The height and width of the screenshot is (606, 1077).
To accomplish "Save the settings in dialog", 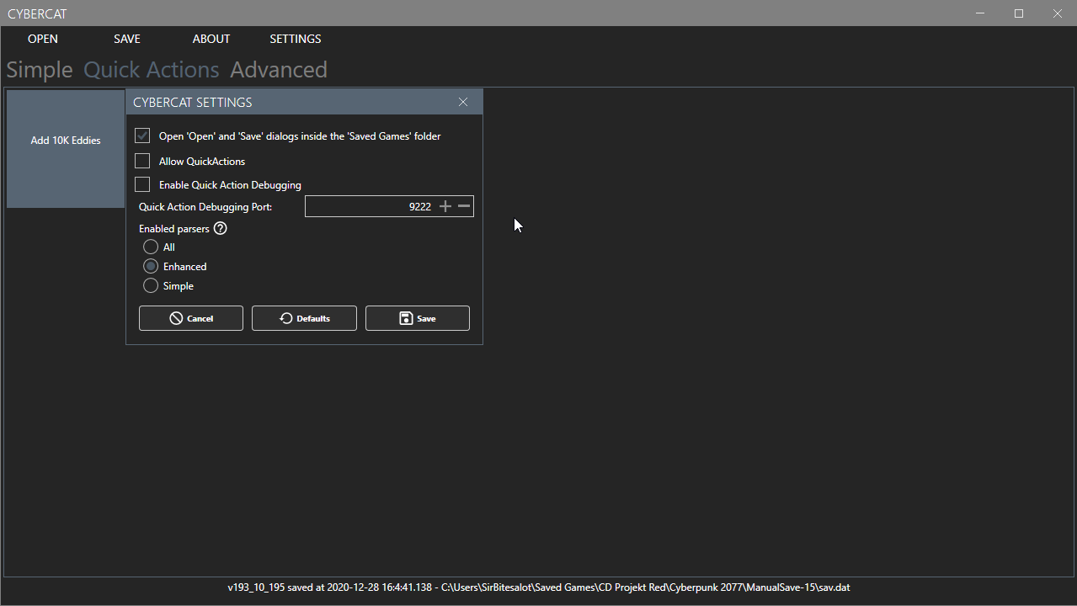I will [x=418, y=318].
